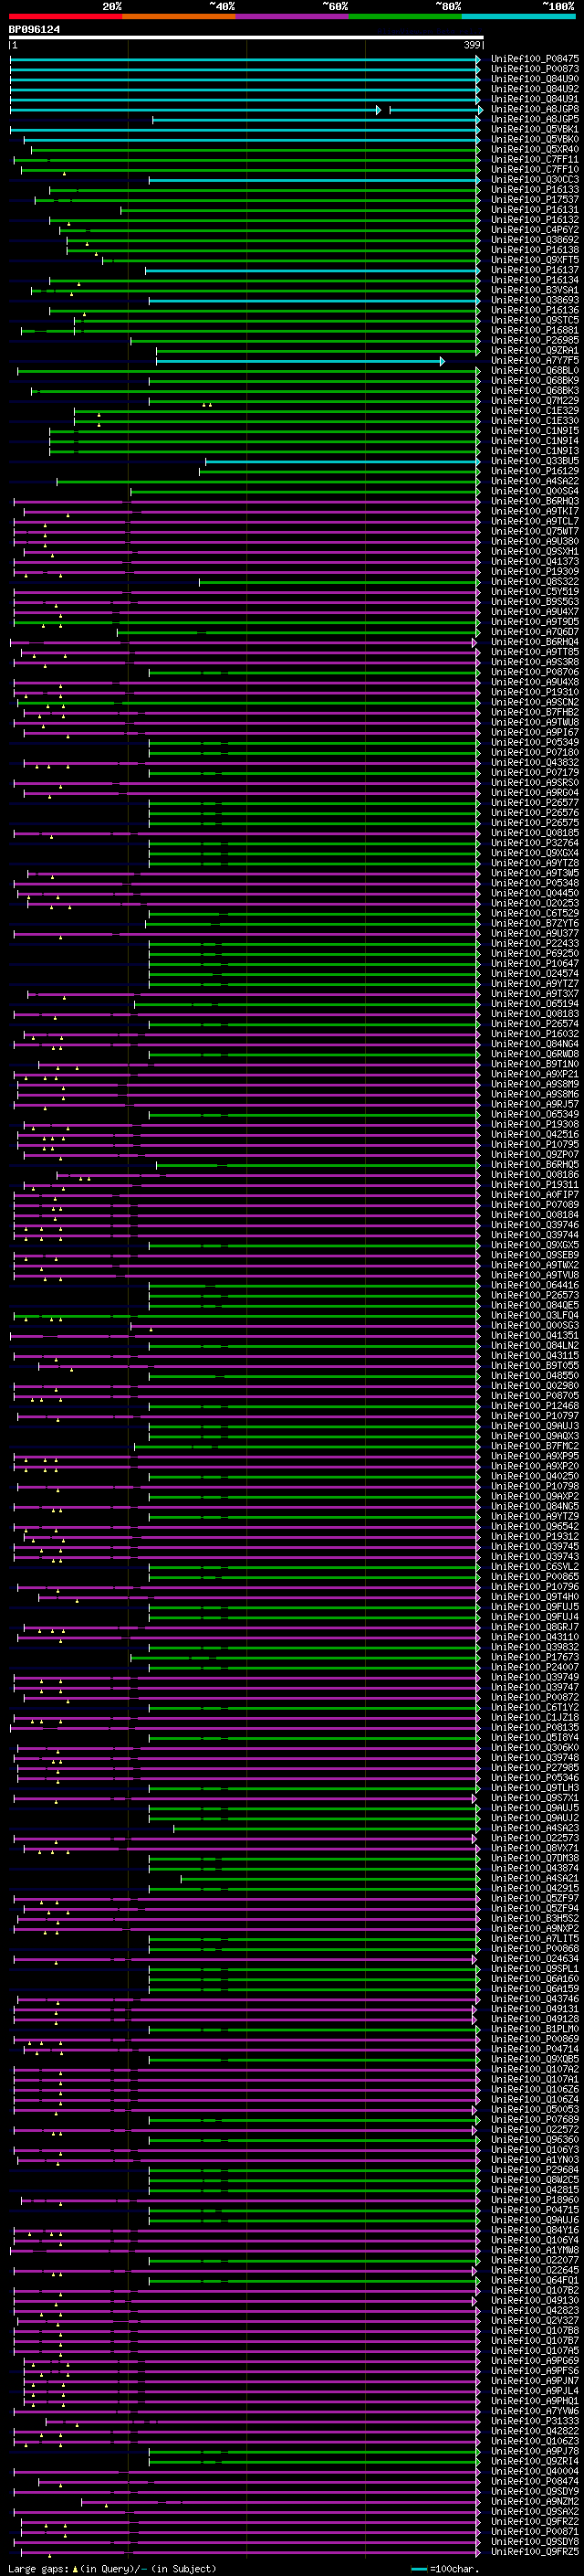Open hit UniRef100_Q5VBK1

pos(534,129)
